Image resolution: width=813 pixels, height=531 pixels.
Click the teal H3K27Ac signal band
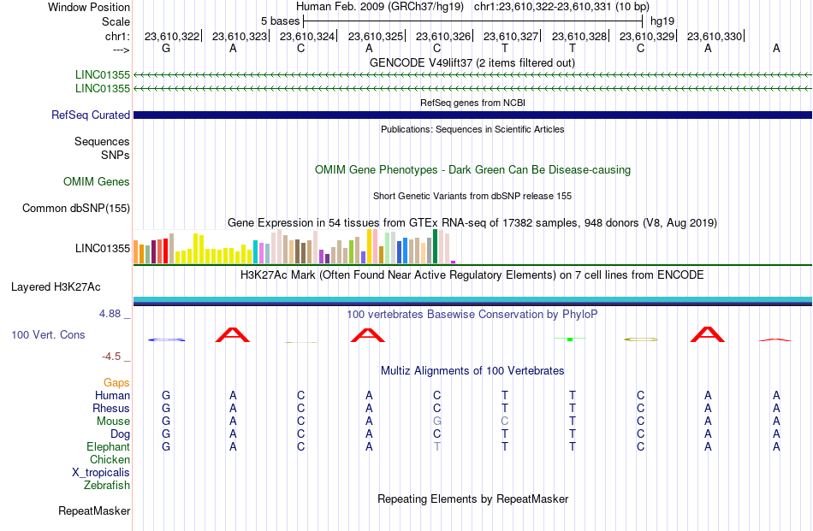(x=472, y=299)
